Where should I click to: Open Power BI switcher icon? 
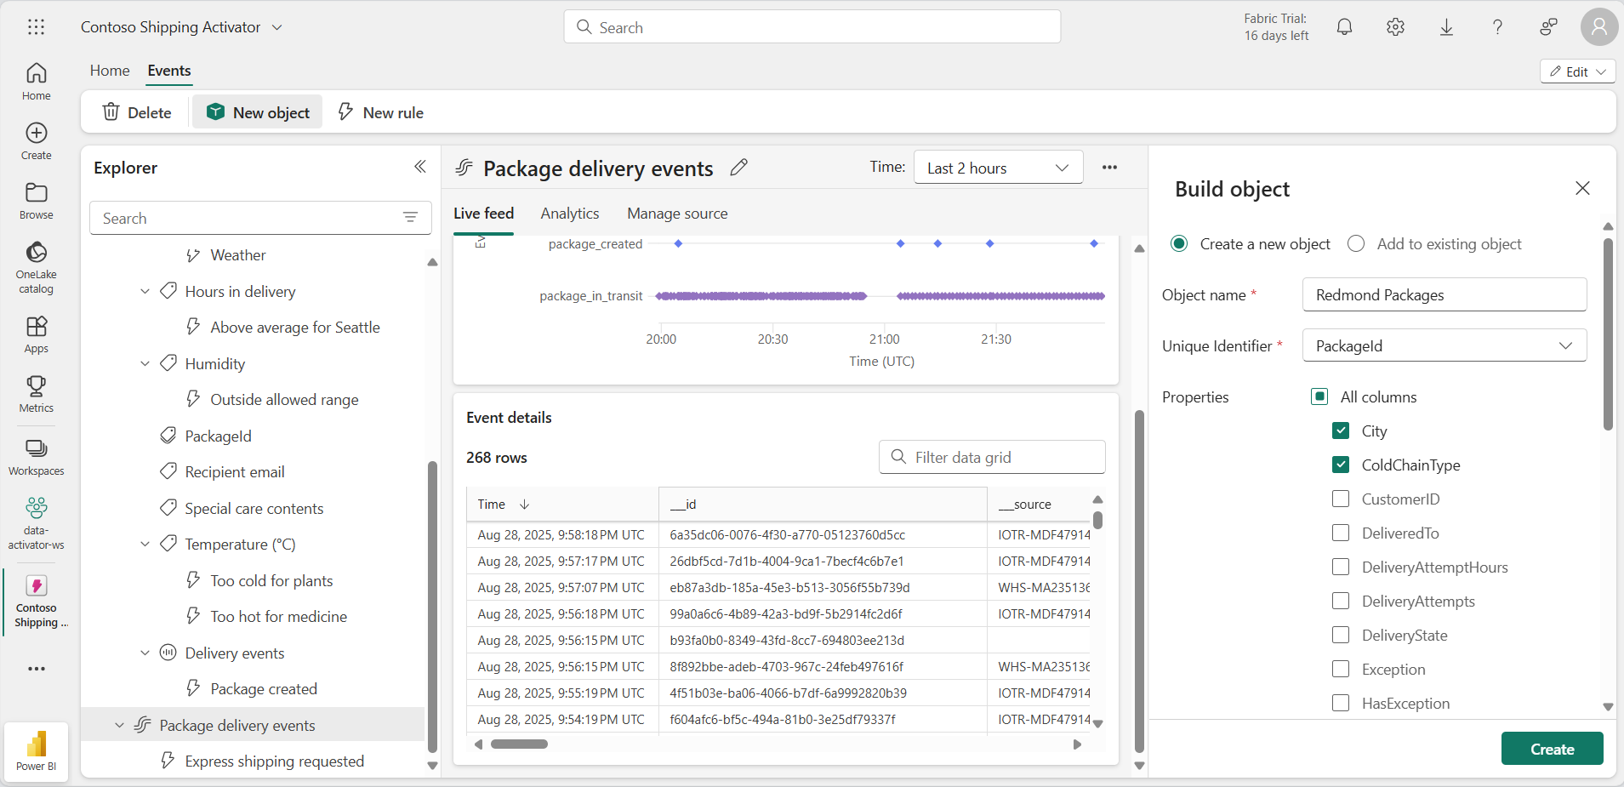pos(36,750)
